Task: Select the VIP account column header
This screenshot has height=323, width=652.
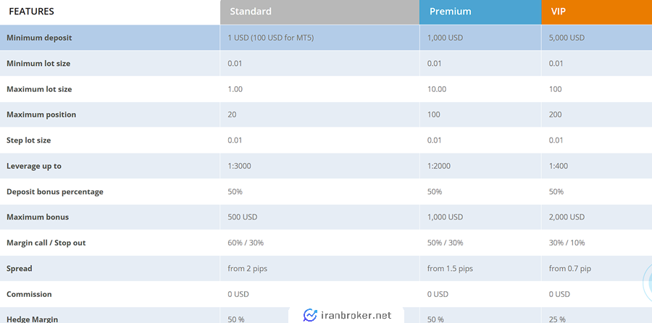Action: click(x=597, y=12)
